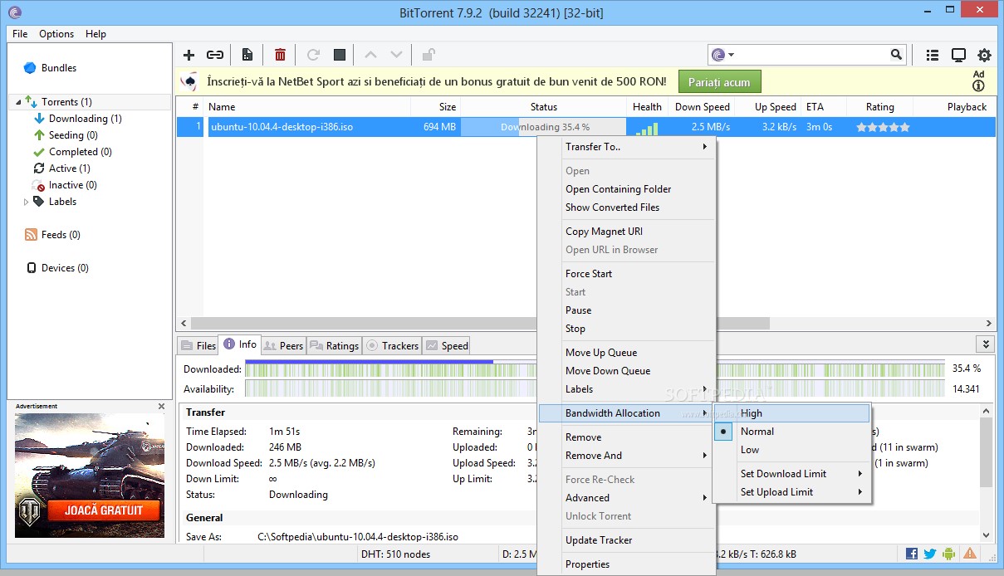Screen dimensions: 1004x576
Task: Switch to the Peers tab
Action: coord(283,346)
